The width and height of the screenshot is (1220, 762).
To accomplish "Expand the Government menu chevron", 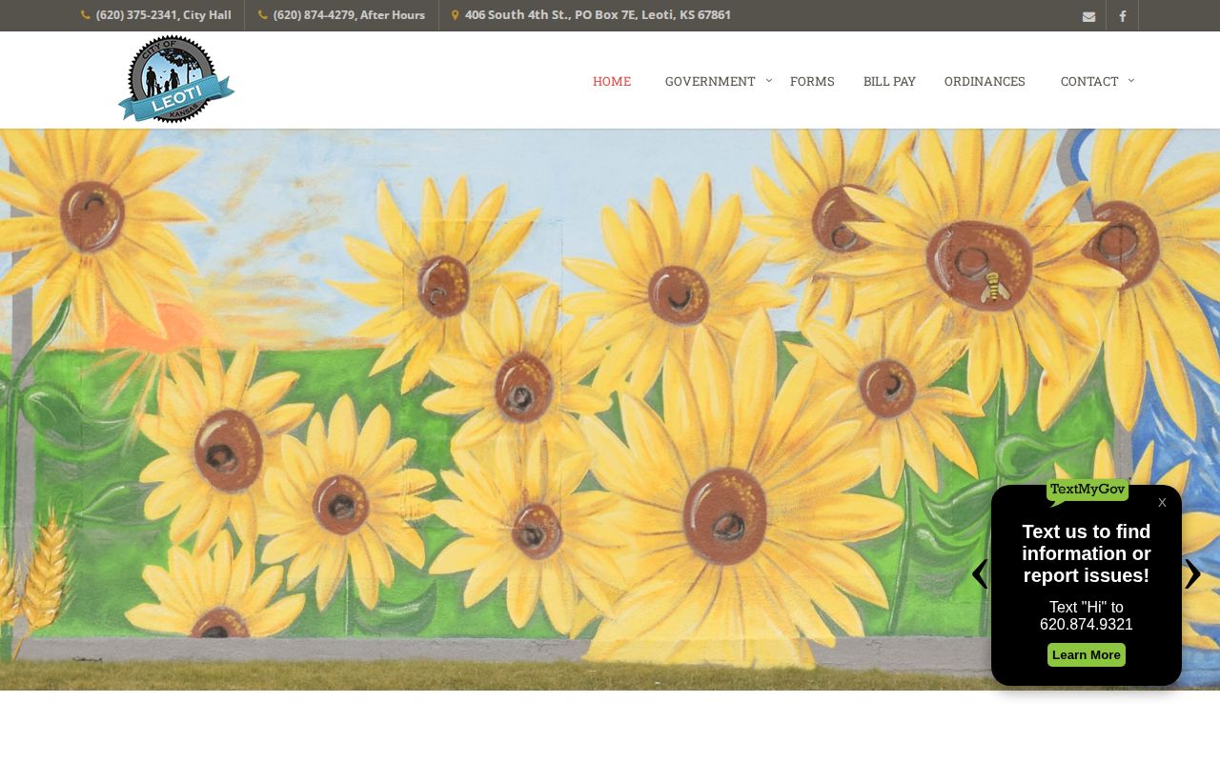I will (769, 80).
